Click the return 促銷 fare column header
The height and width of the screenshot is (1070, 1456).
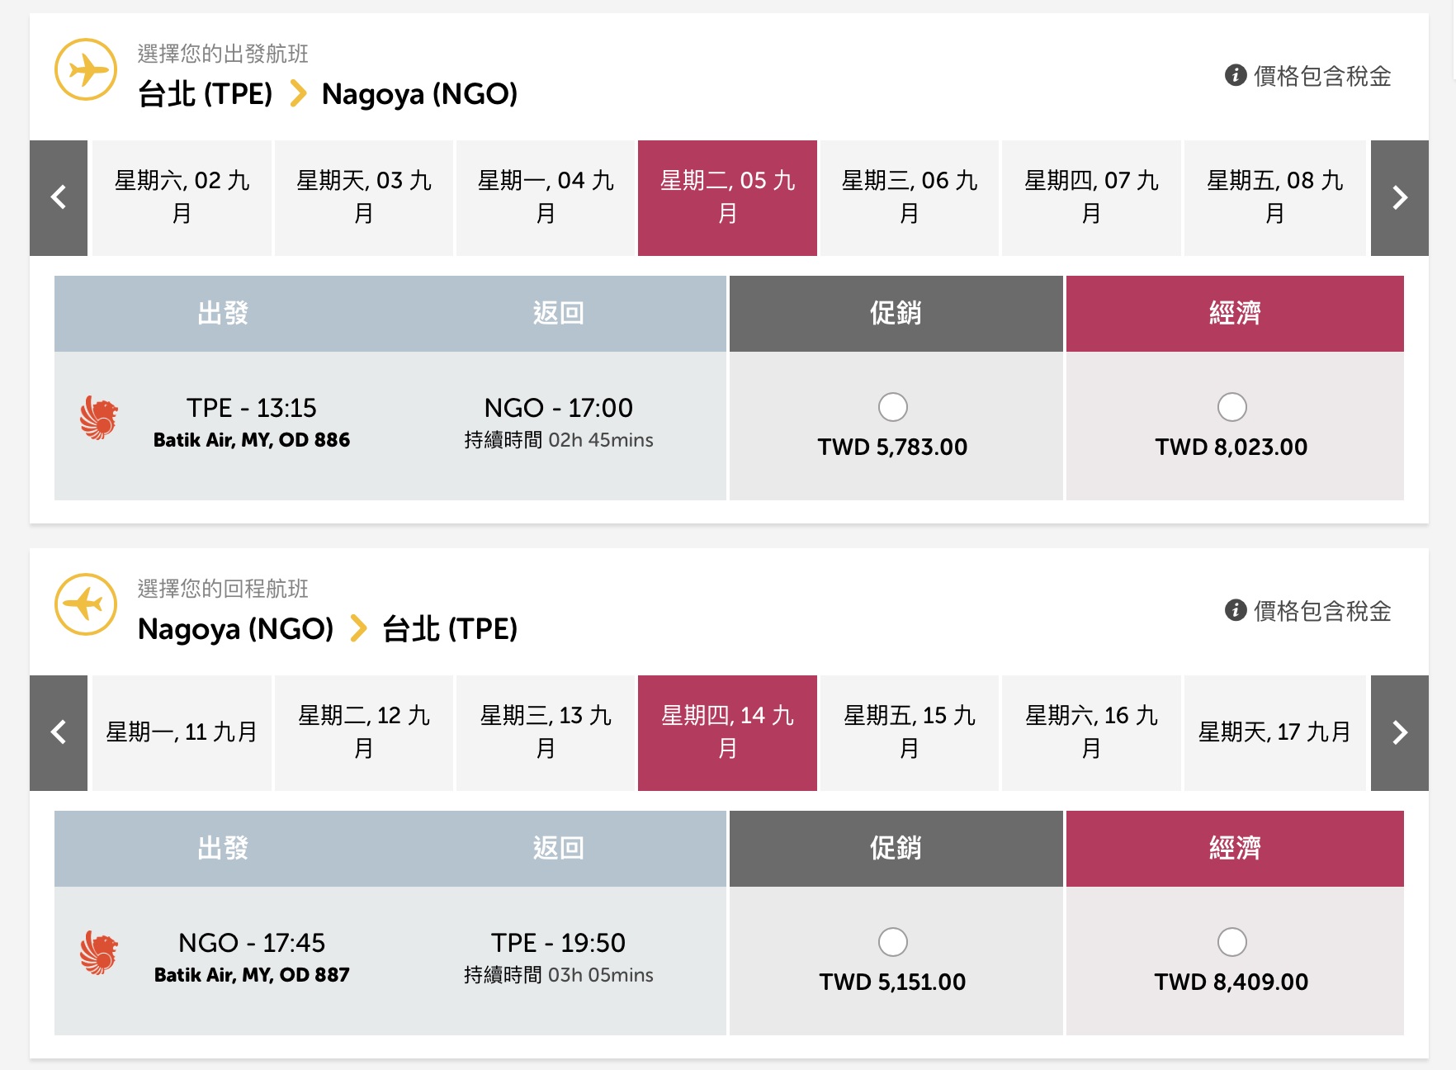(896, 849)
